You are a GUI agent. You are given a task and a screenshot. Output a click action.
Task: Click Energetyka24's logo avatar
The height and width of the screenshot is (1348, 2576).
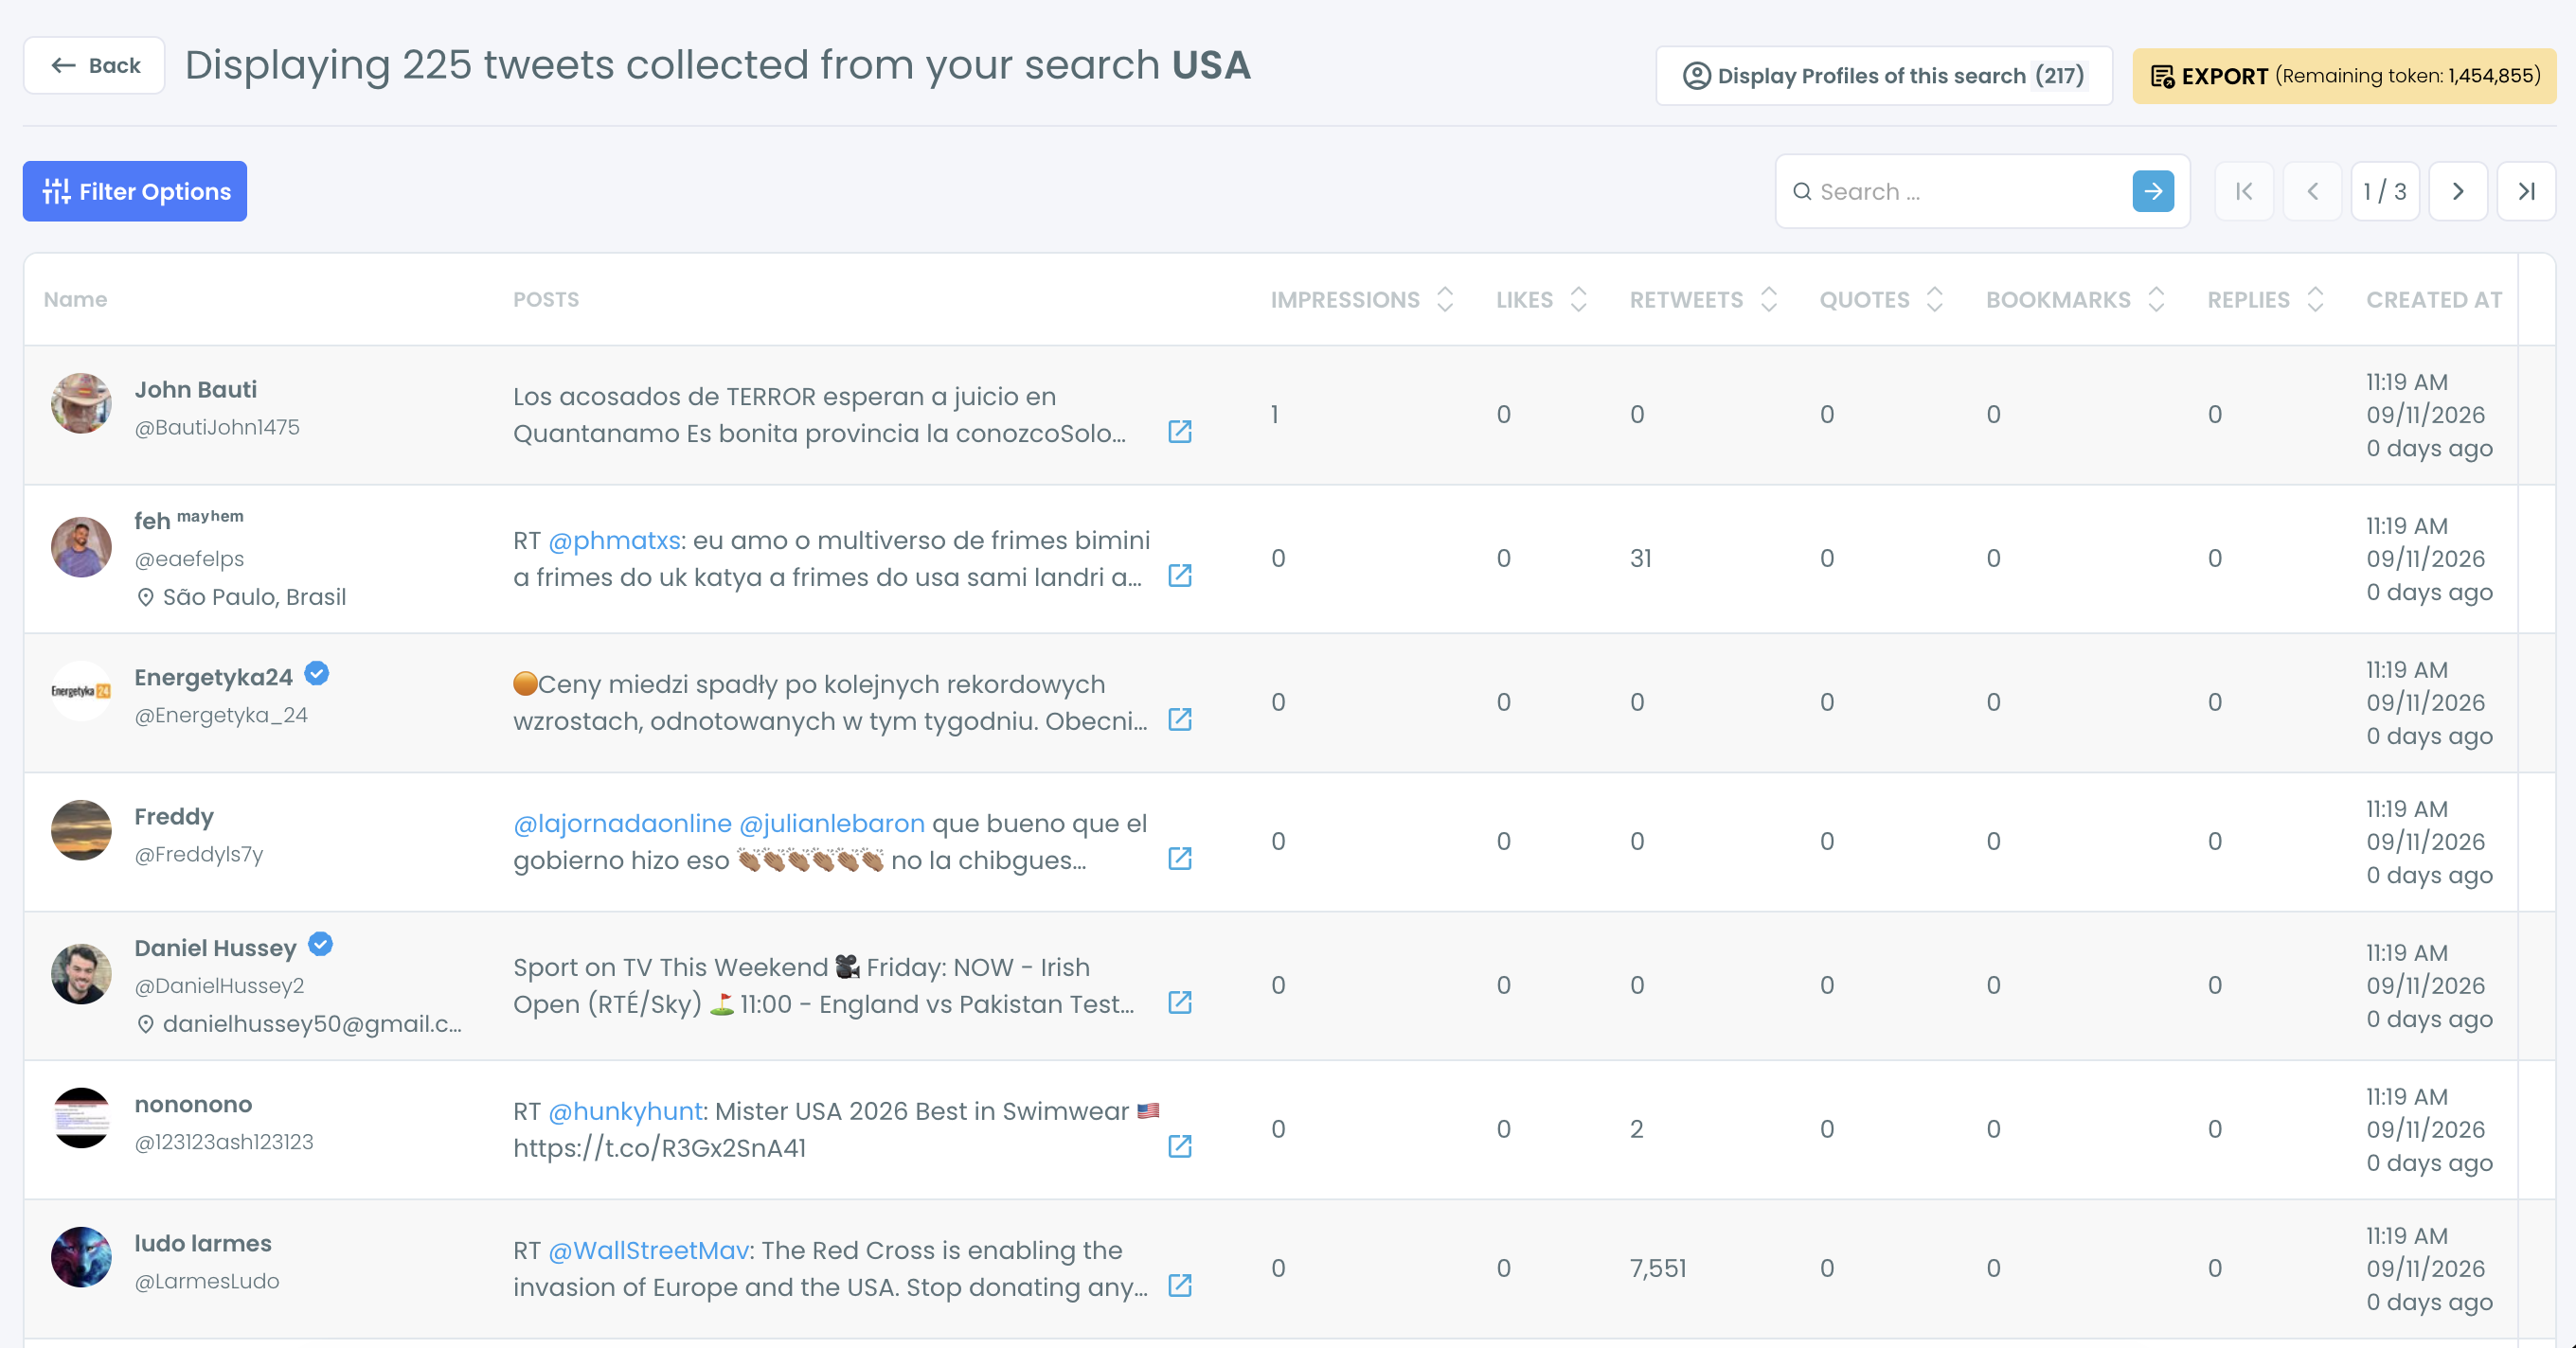[81, 690]
